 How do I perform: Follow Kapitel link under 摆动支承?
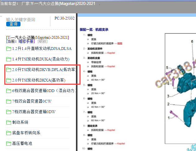pos(111,130)
